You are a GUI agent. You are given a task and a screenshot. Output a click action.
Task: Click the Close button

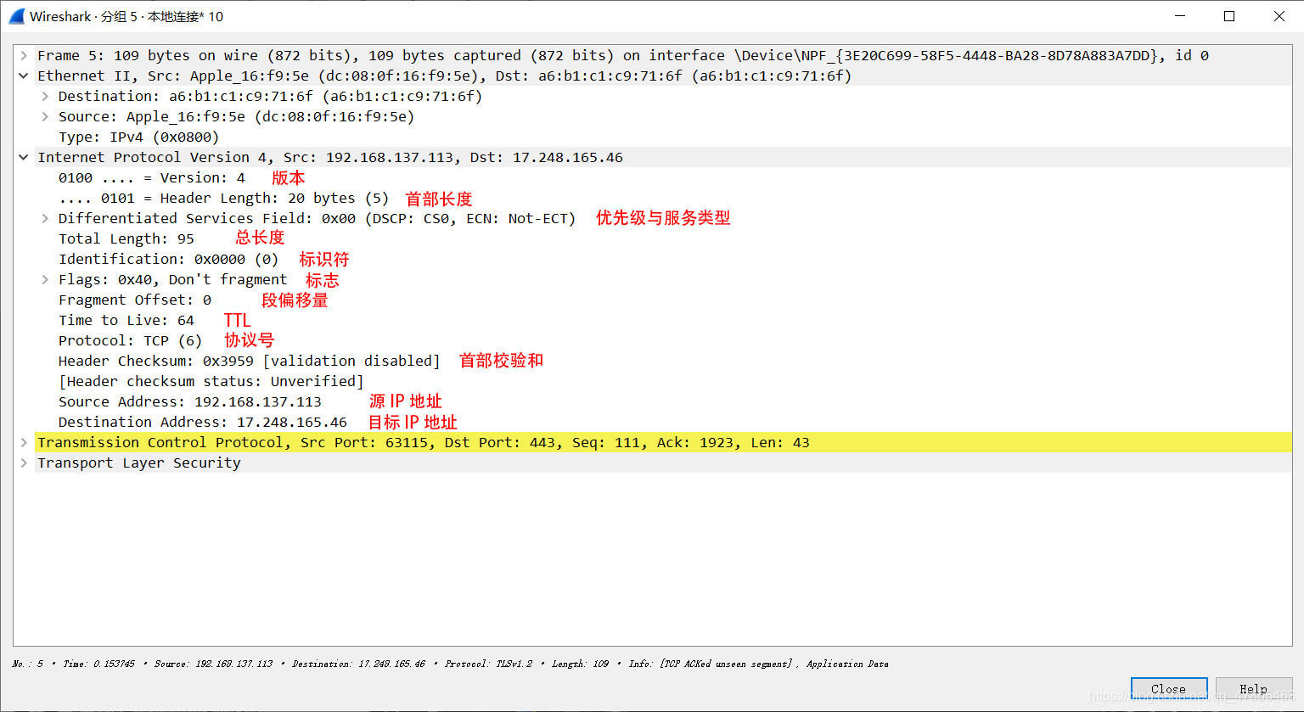(1169, 688)
